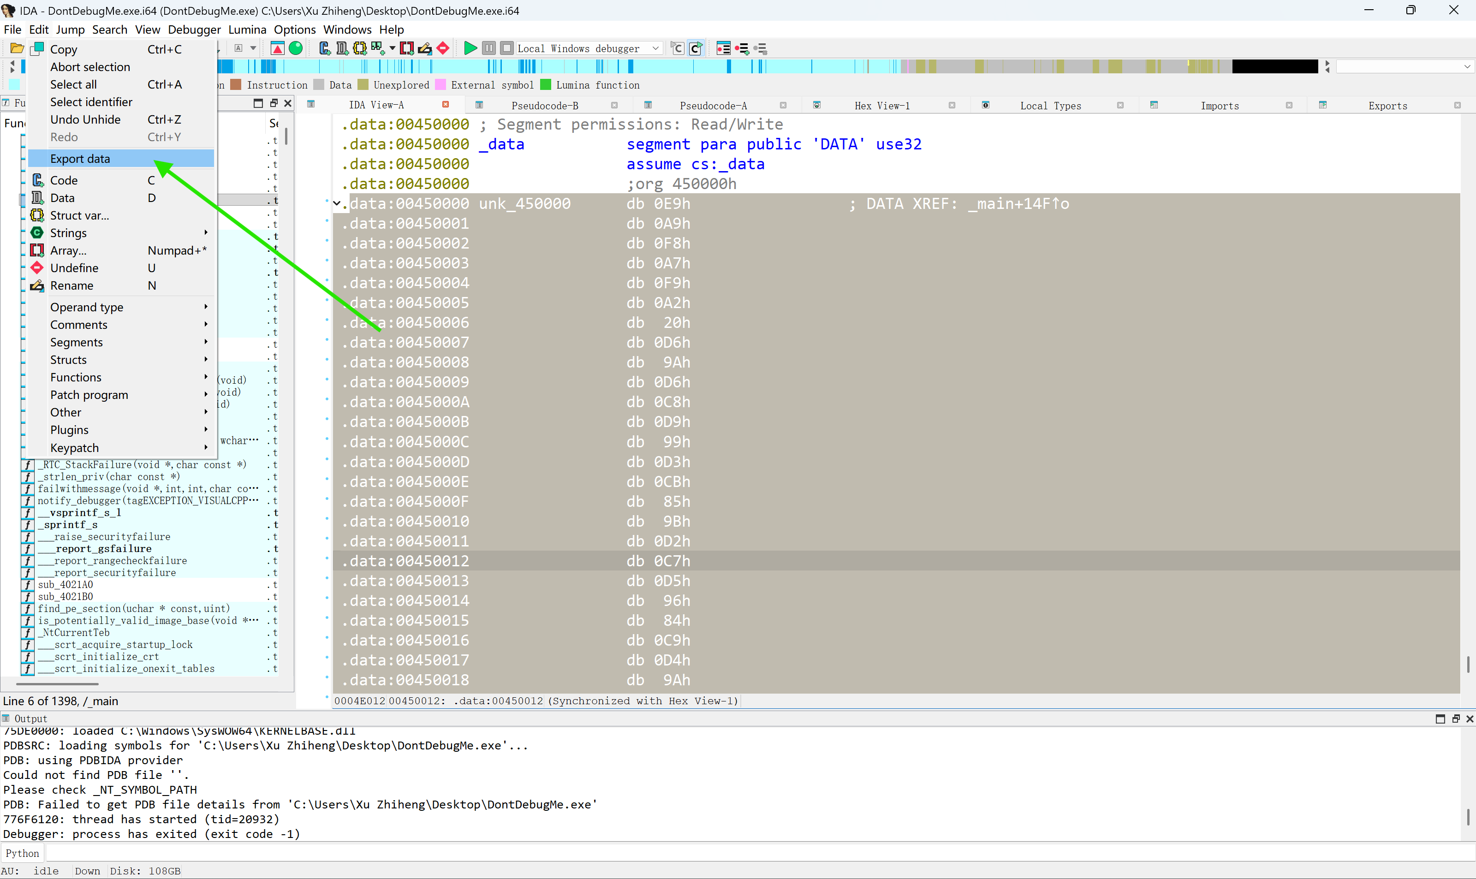Image resolution: width=1476 pixels, height=879 pixels.
Task: Click the Lumina function green legend swatch
Action: (546, 85)
